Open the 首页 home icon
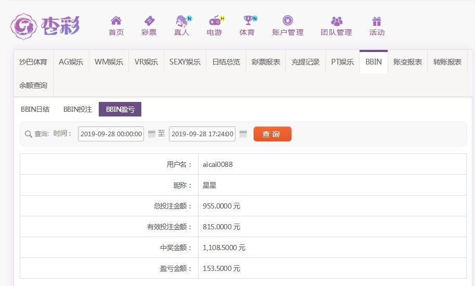 coord(116,21)
